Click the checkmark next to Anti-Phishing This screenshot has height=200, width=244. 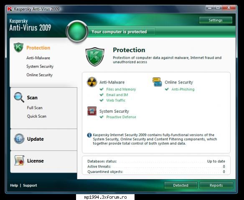(167, 89)
